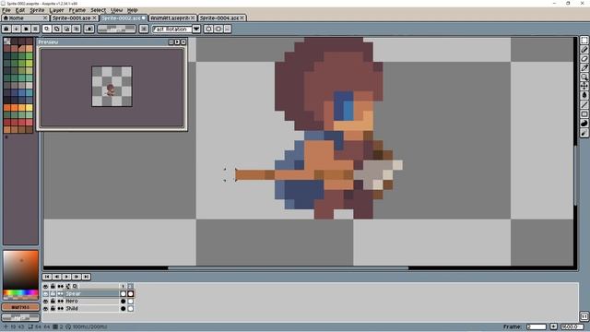Switch to the Home tab
590x332 pixels.
tap(25, 18)
